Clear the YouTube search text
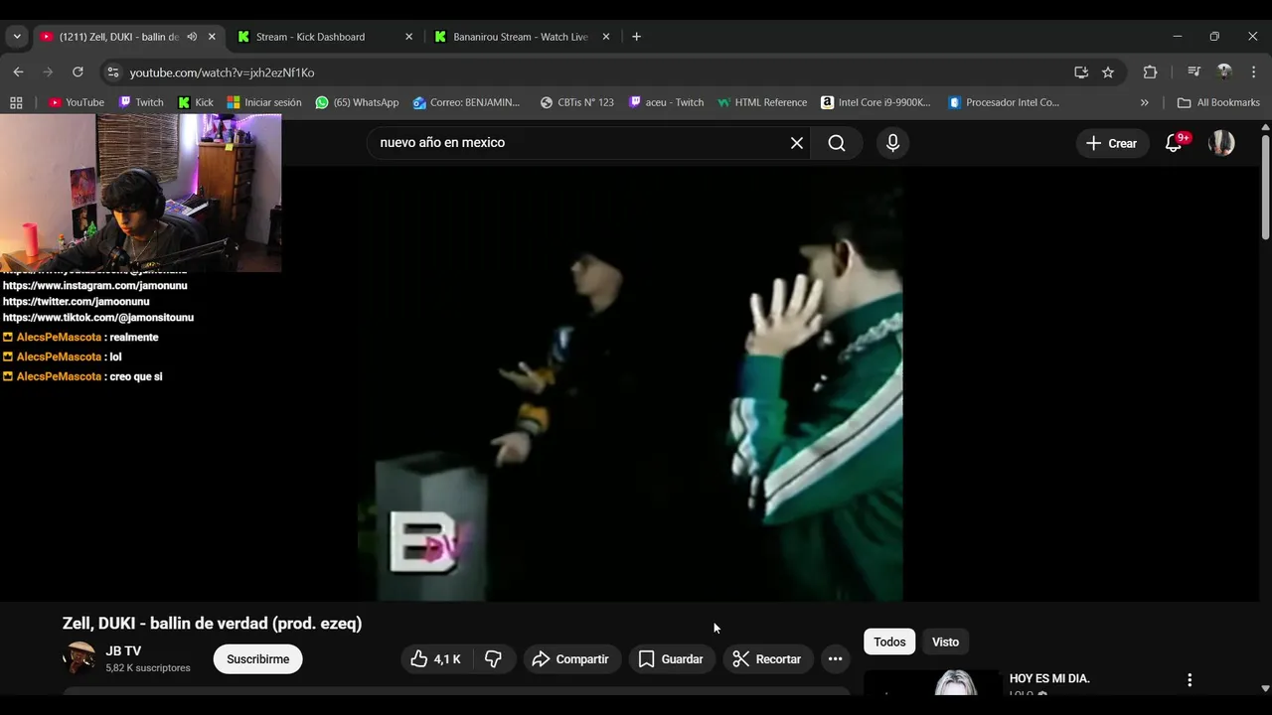Viewport: 1272px width, 715px height. [797, 143]
